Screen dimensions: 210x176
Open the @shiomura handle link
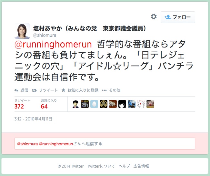pyautogui.click(x=45, y=35)
